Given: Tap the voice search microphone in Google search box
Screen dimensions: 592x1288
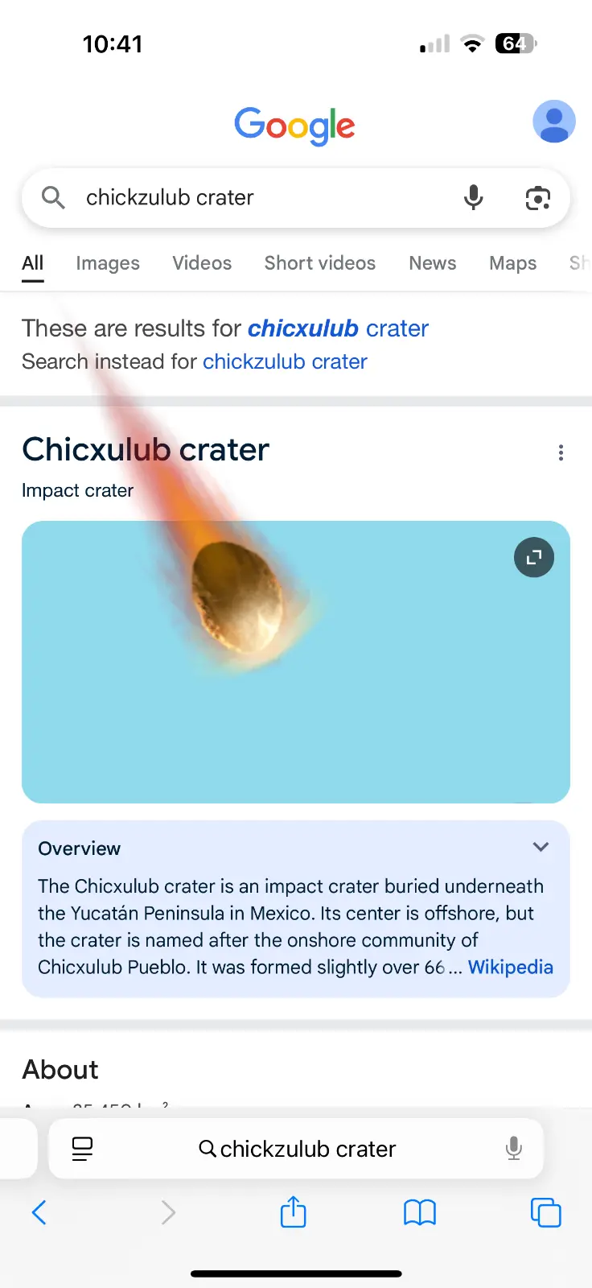Looking at the screenshot, I should 474,197.
